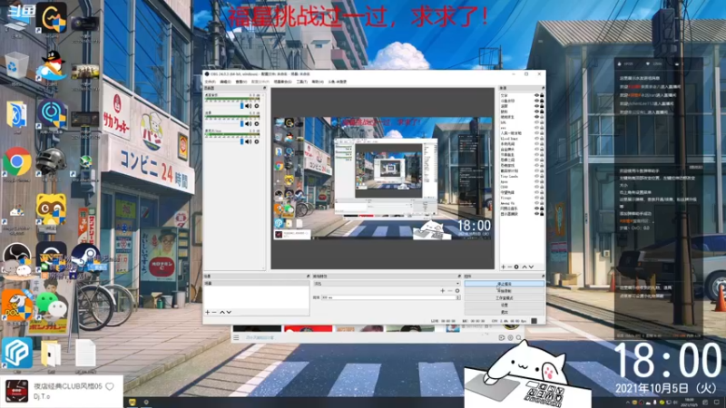The height and width of the screenshot is (408, 726).
Task: Show the Among Us source with its eye
Action: 536,203
